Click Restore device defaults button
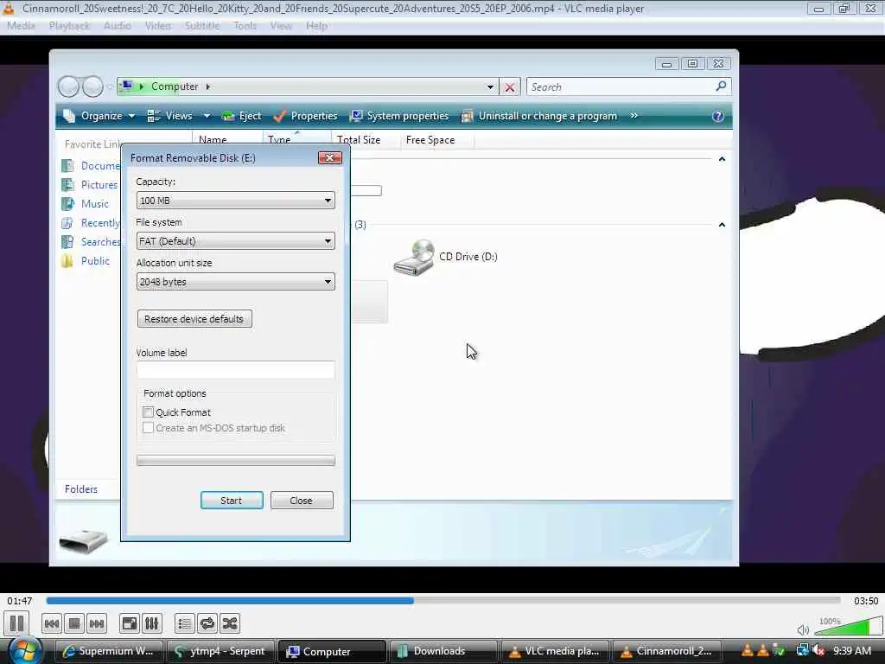 tap(194, 319)
